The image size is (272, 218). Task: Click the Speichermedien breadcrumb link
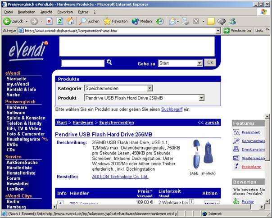(116, 123)
